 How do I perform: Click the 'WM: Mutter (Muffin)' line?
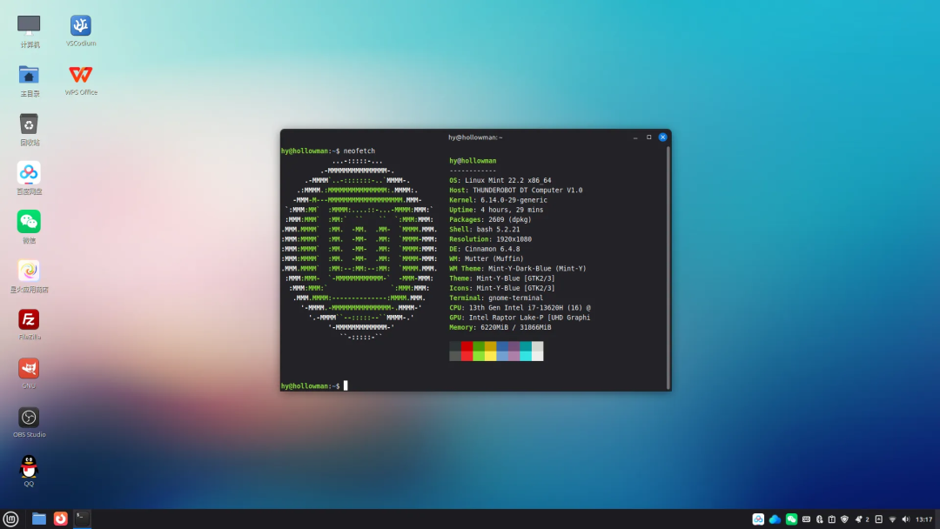coord(487,258)
